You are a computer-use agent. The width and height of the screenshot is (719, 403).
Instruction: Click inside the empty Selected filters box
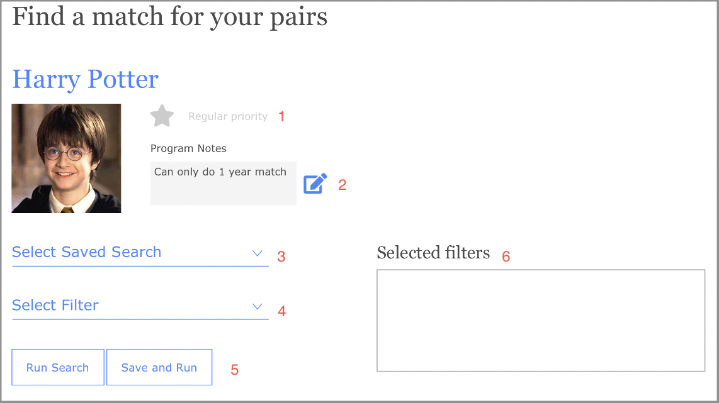[x=540, y=321]
